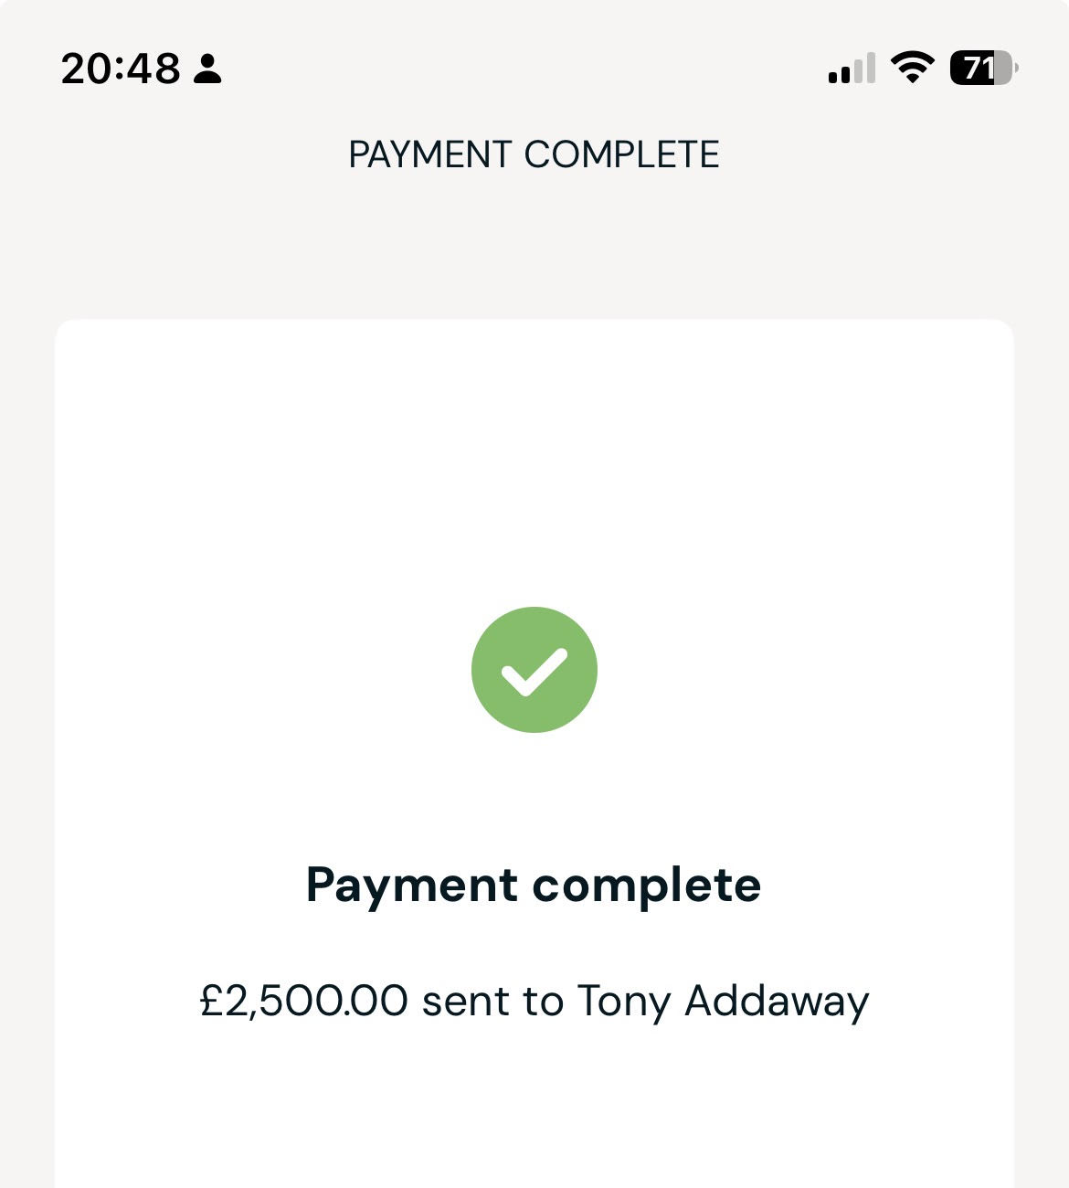Click the surname Addaway in confirmation line

[777, 1001]
